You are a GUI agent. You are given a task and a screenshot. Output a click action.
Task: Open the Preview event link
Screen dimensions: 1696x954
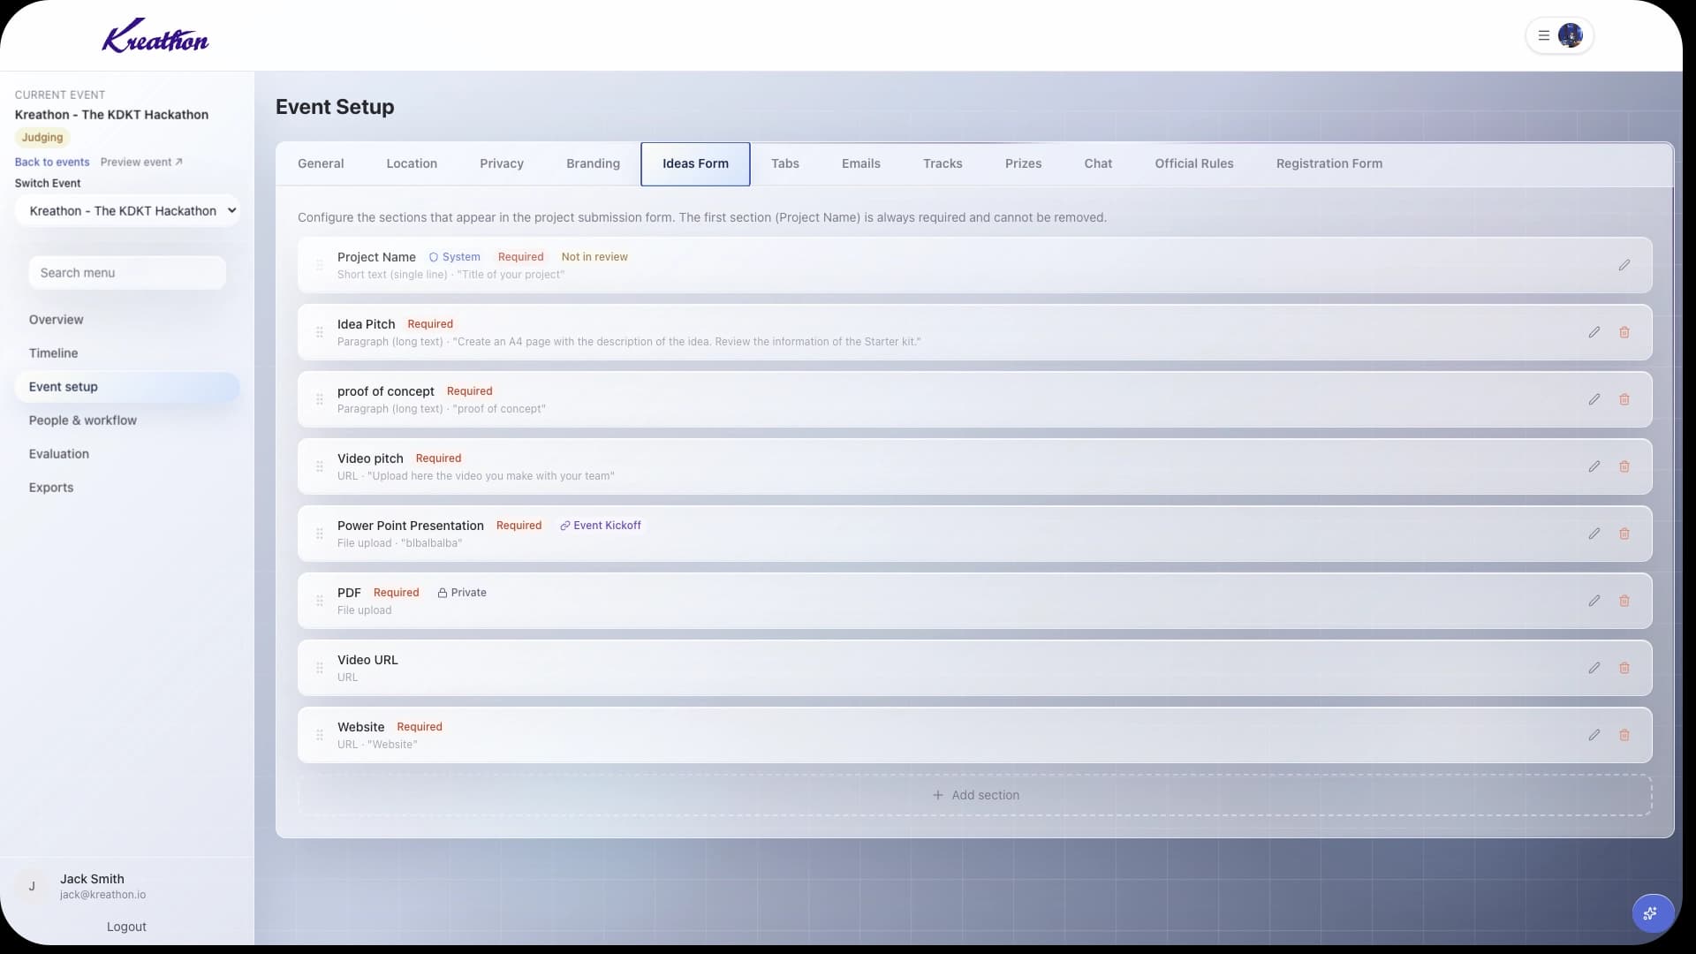click(141, 163)
